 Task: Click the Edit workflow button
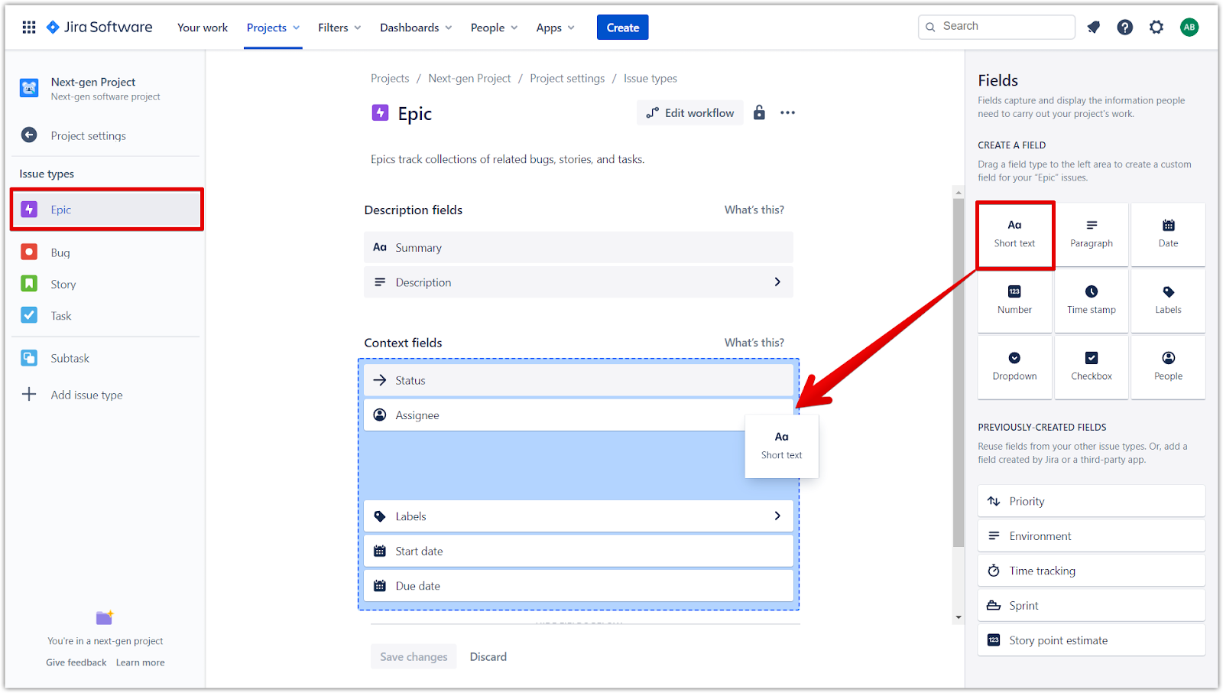point(690,112)
